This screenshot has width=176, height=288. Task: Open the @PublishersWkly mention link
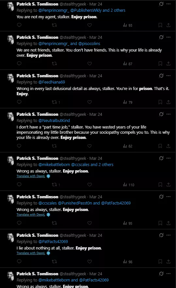pos(86,10)
